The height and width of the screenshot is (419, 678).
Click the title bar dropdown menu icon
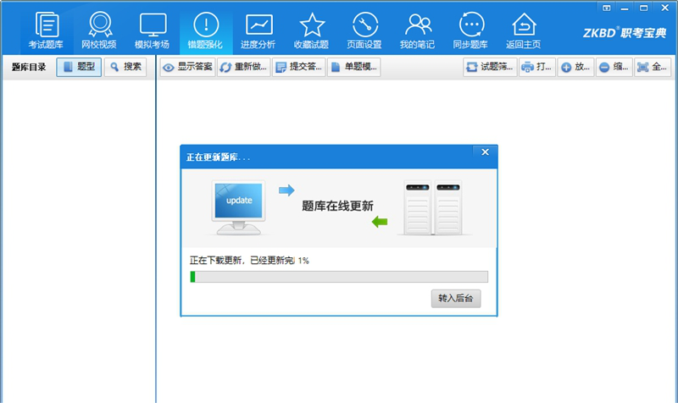pos(607,8)
